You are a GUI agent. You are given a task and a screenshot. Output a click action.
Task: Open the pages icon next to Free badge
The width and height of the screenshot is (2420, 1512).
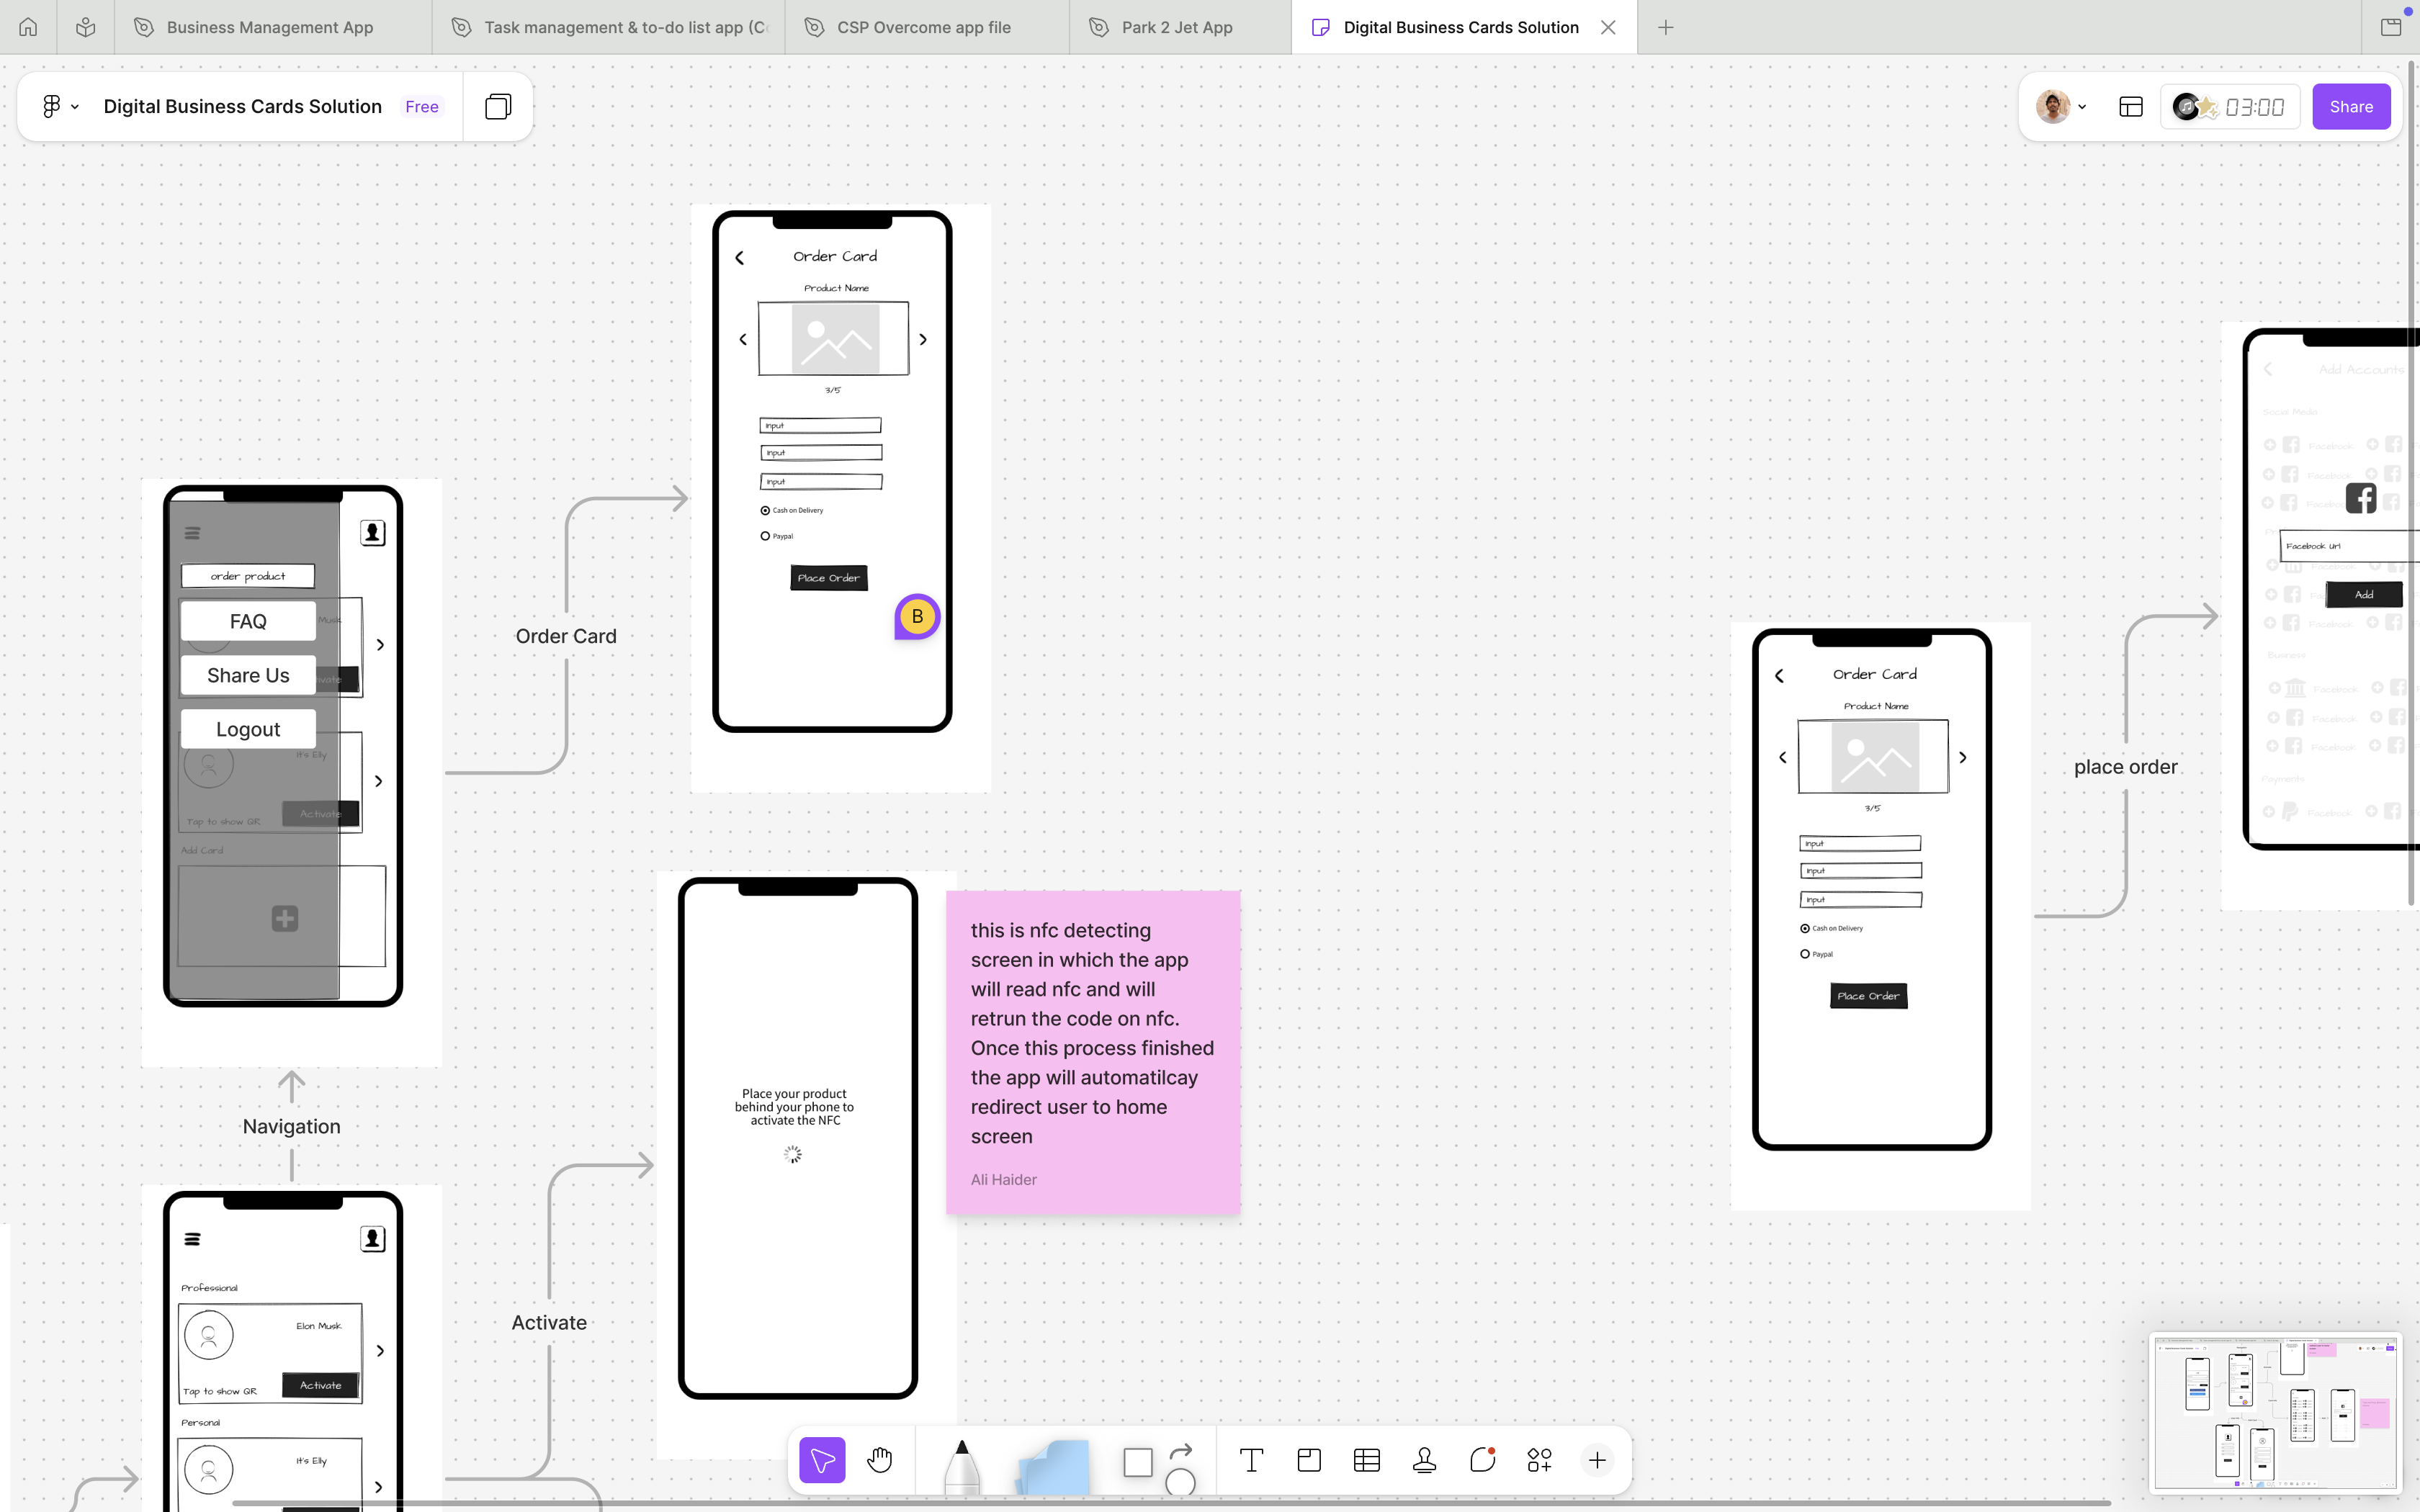498,106
